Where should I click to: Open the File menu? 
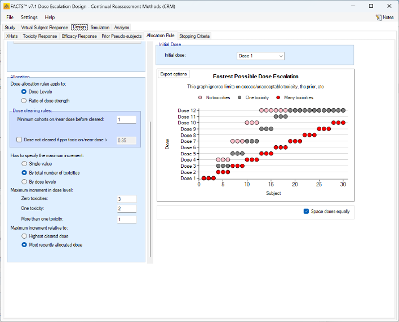pyautogui.click(x=10, y=17)
